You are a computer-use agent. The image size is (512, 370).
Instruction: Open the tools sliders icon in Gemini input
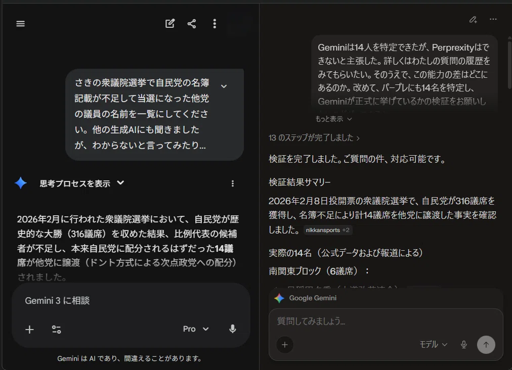coord(57,330)
